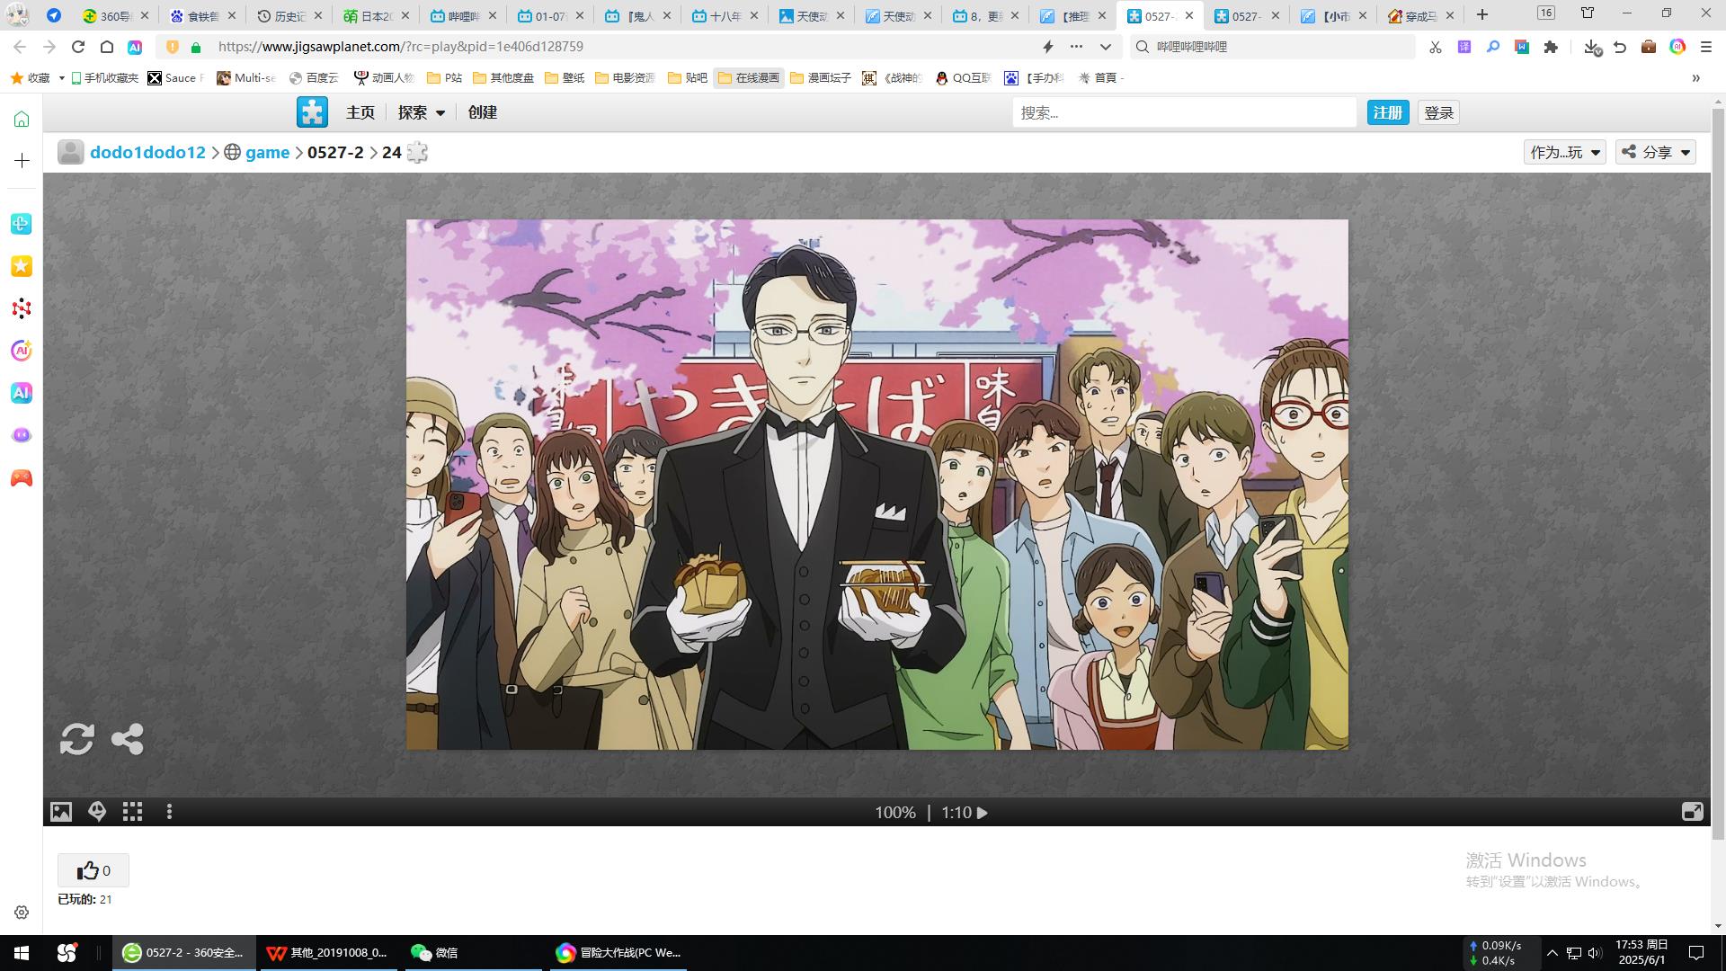This screenshot has width=1726, height=971.
Task: Open more options vertical dots menu
Action: [x=169, y=812]
